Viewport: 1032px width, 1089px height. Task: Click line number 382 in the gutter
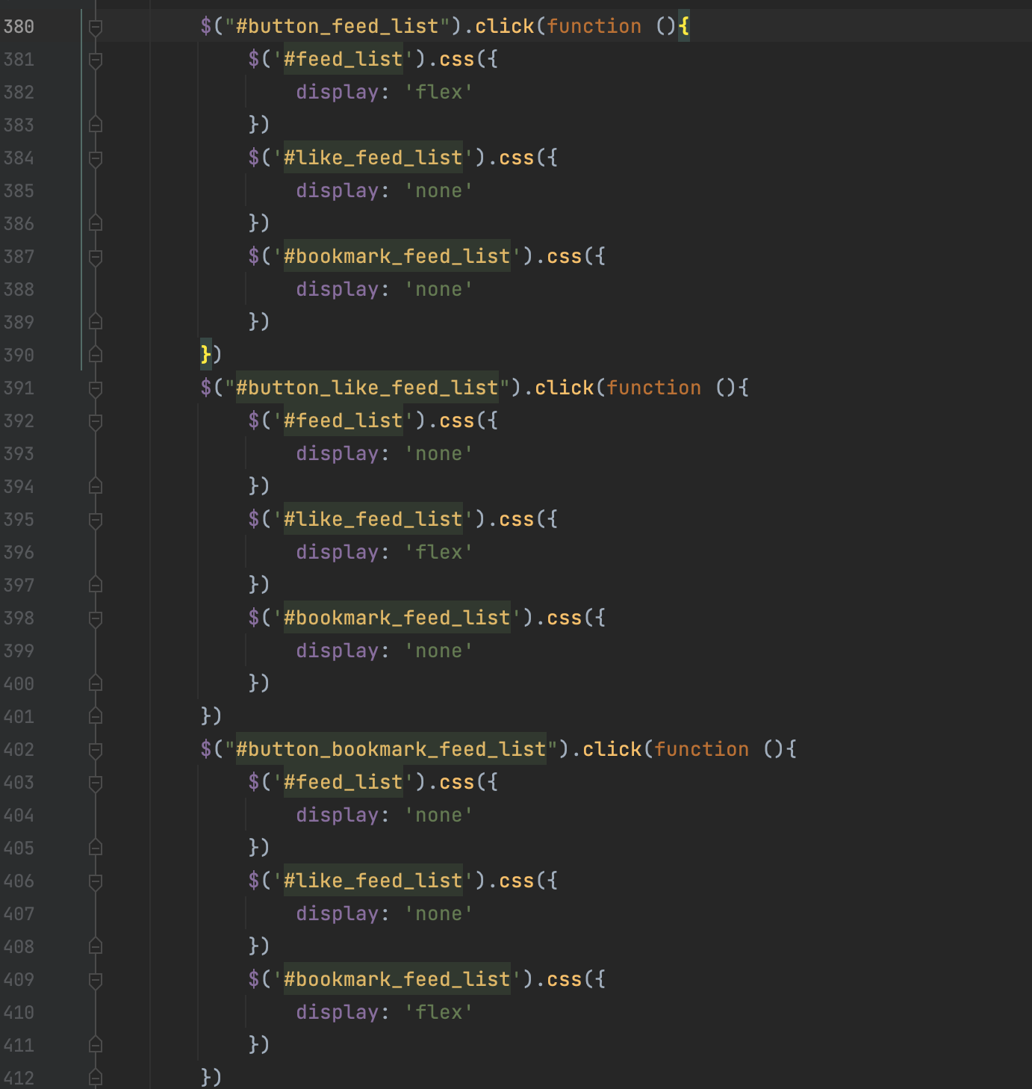tap(19, 93)
